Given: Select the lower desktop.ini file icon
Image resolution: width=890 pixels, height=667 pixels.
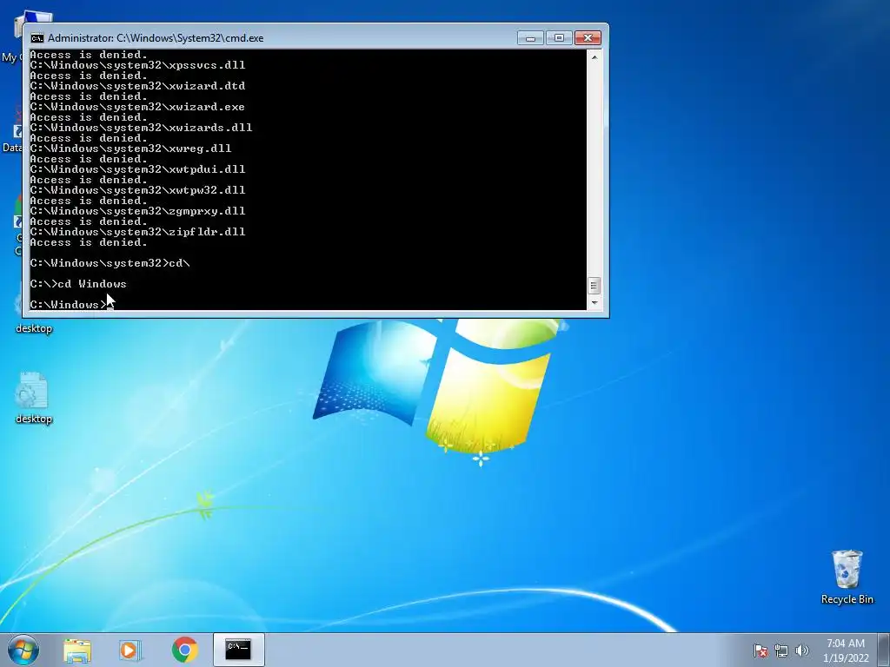Looking at the screenshot, I should (34, 398).
